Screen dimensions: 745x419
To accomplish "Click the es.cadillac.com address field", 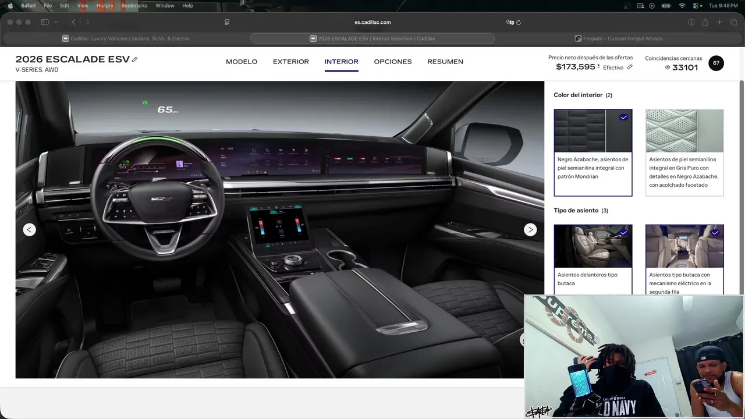I will 372,22.
